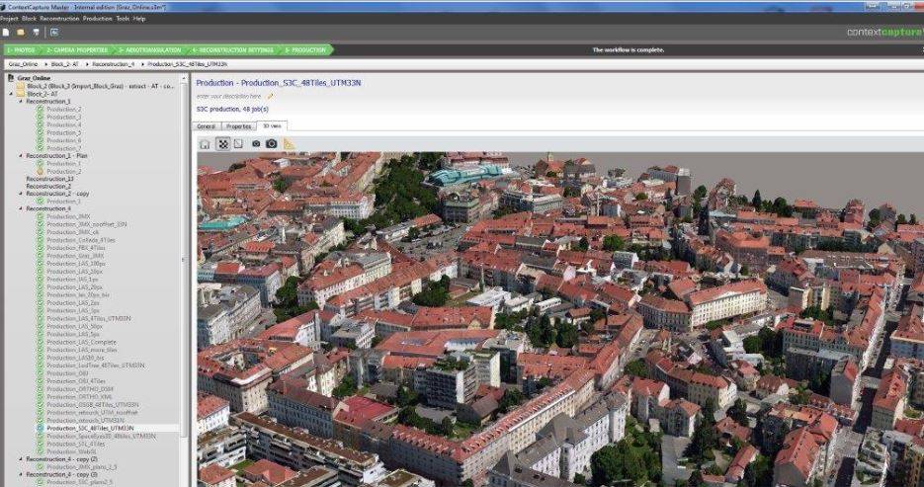Collapse Reconstruction_4 - copy (2) node arrow
This screenshot has width=924, height=487.
tap(21, 458)
